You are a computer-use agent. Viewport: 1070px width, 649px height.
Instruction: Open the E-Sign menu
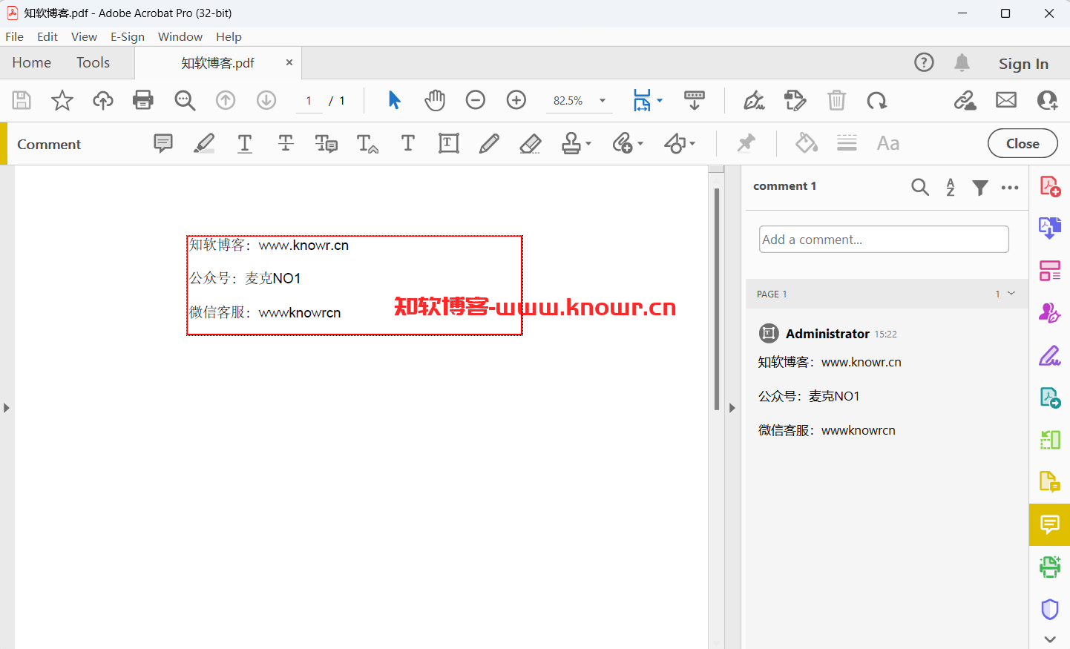[128, 36]
